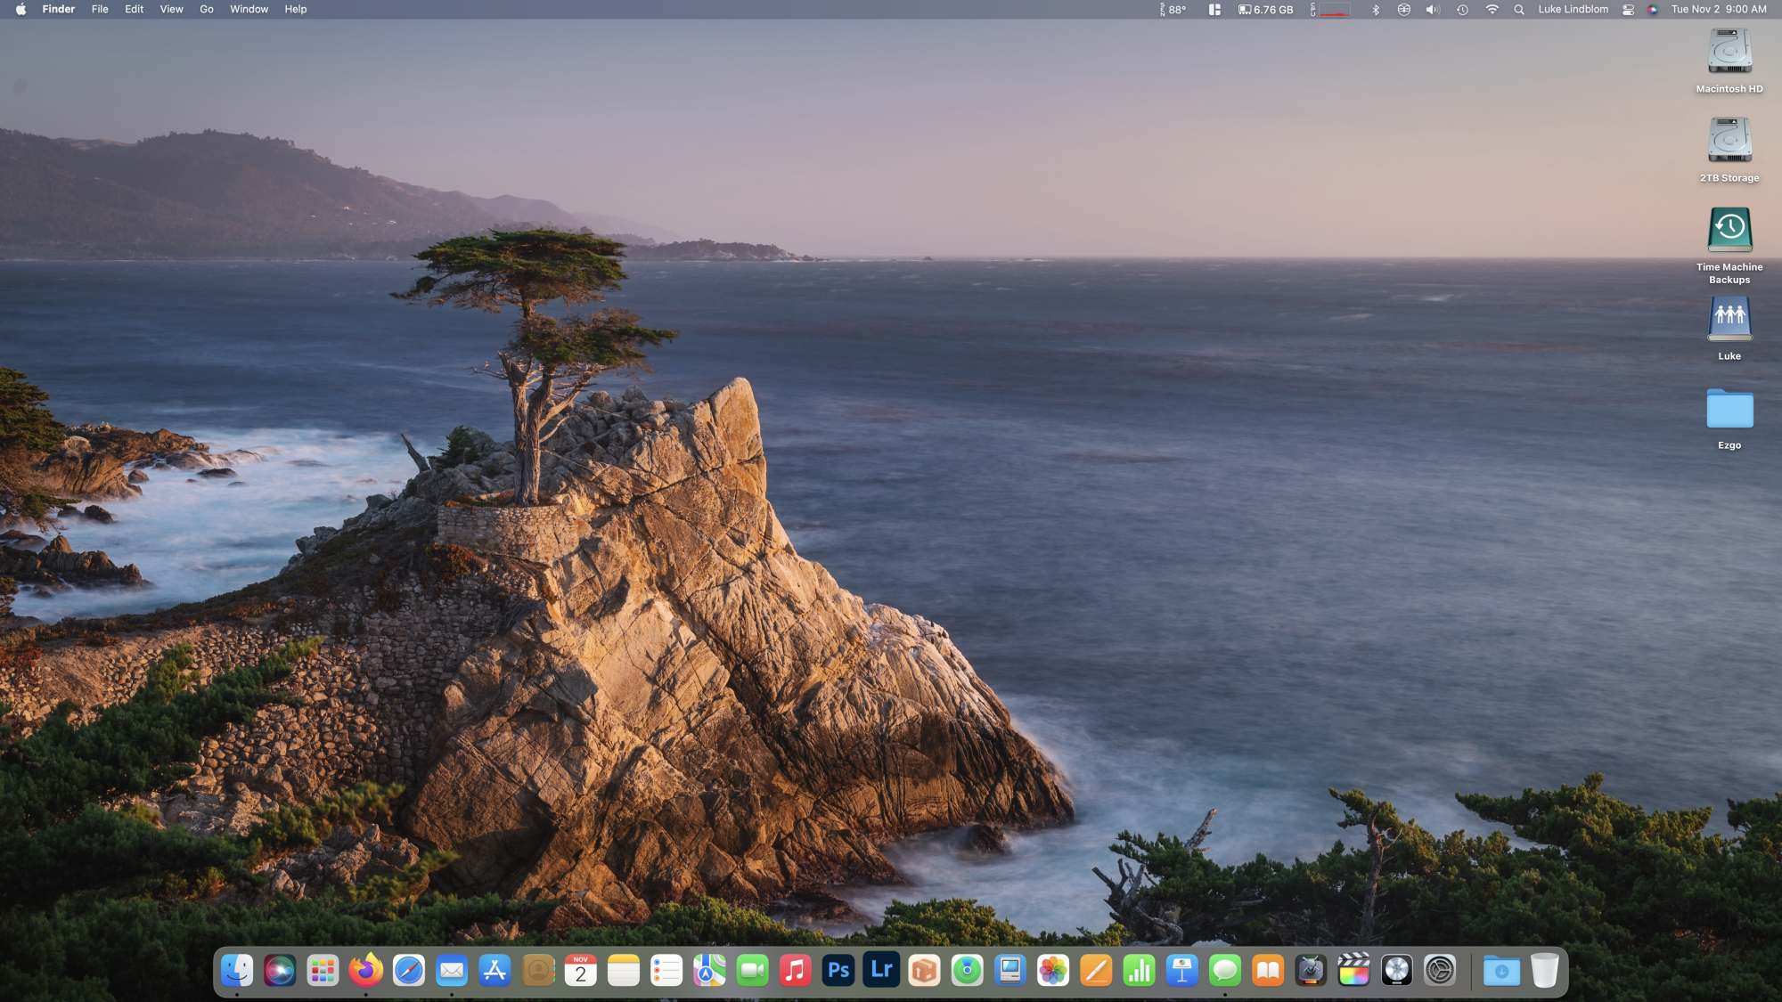Click the date and time clock

[1718, 10]
